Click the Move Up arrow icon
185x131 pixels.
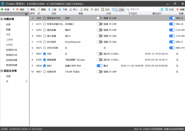coord(49,9)
